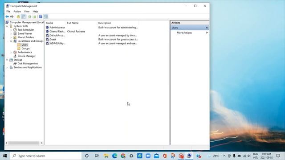Collapse the Storage node

tap(7, 60)
